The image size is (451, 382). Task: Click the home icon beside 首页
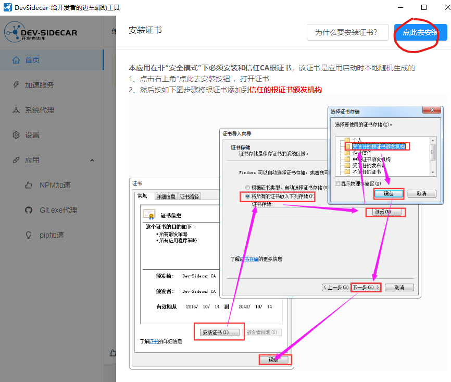[x=16, y=60]
